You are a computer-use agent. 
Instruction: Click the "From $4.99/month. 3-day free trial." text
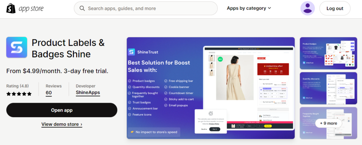pos(57,71)
